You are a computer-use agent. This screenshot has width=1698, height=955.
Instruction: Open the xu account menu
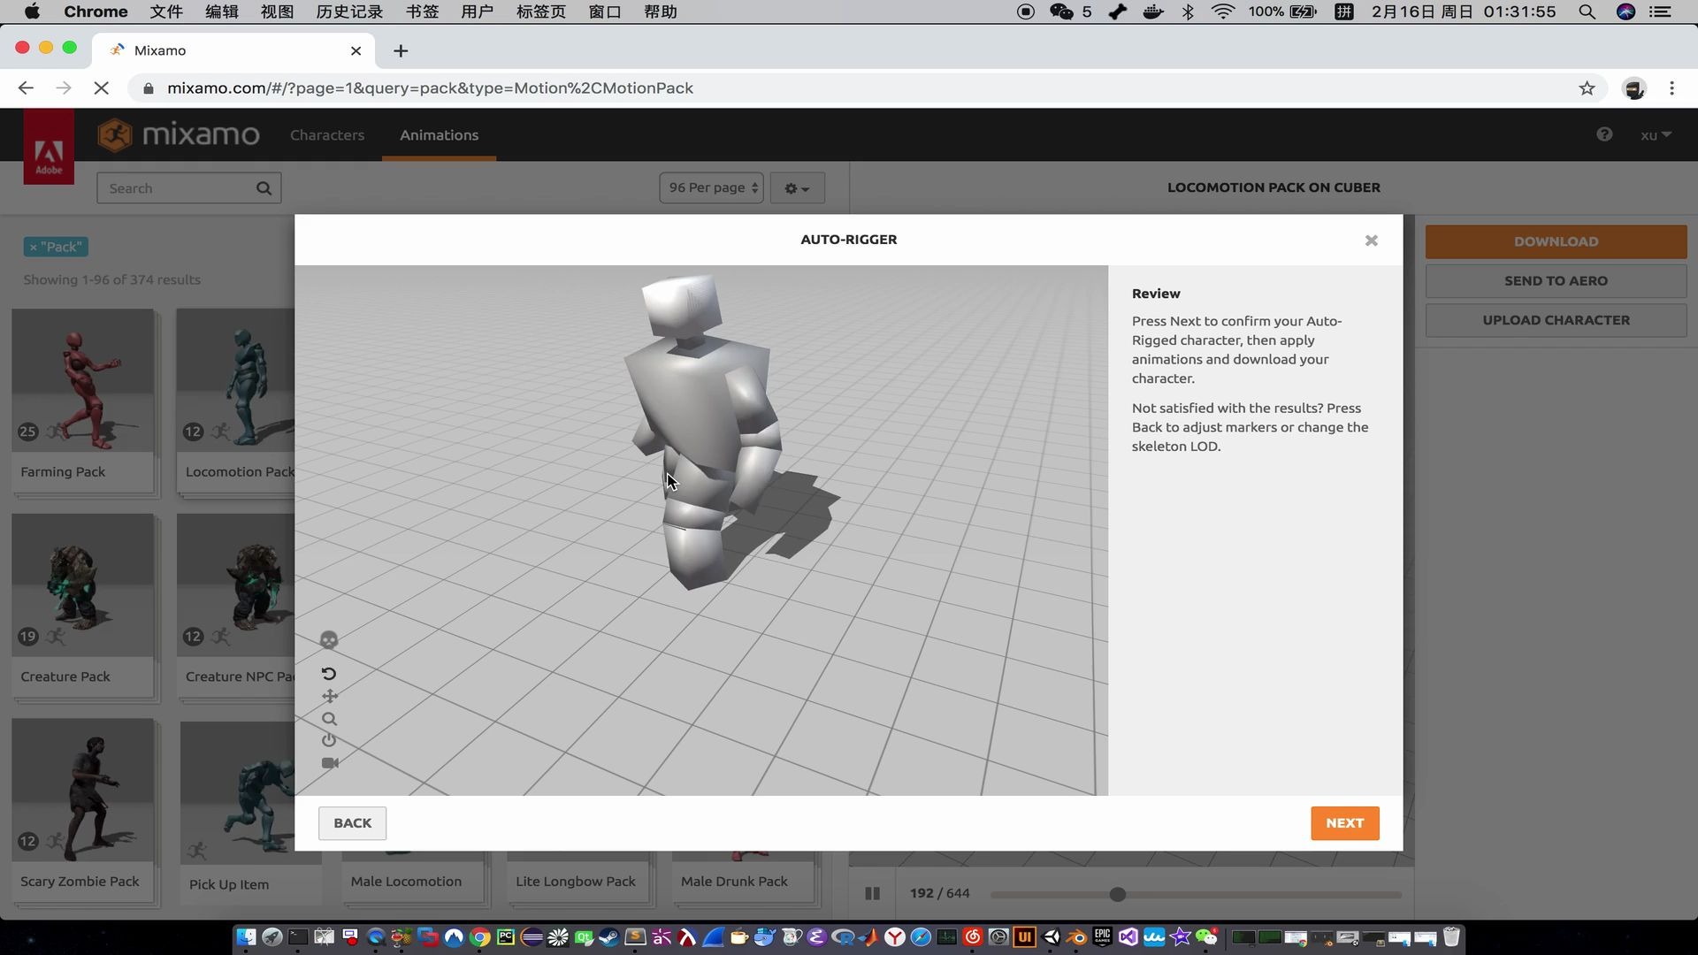pos(1655,135)
